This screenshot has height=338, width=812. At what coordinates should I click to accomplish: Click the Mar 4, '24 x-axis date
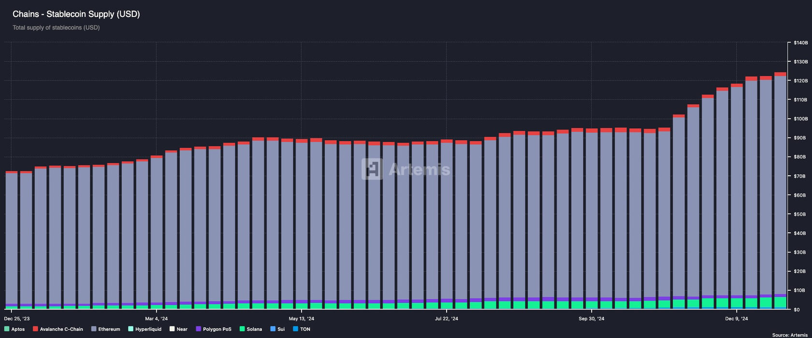(x=157, y=319)
